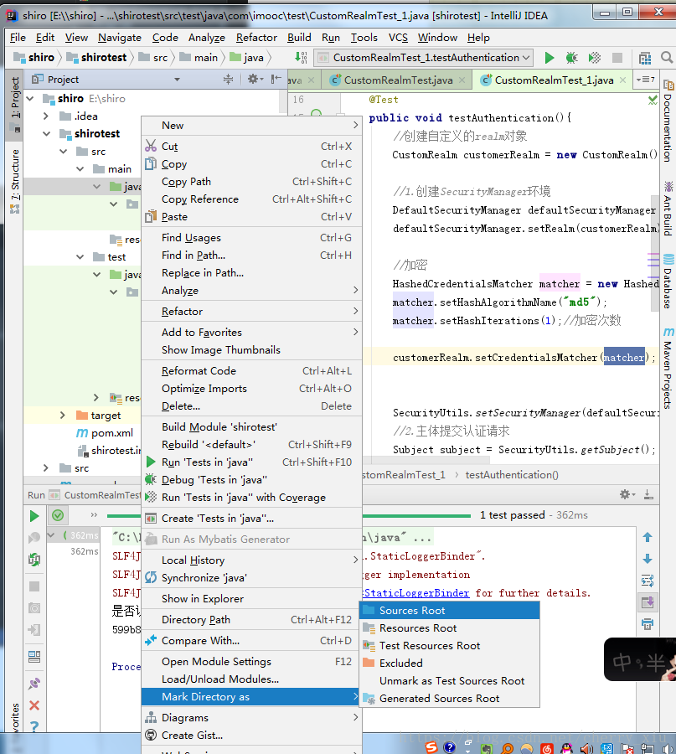This screenshot has height=754, width=676.
Task: Collapse the test folder node
Action: [x=80, y=257]
